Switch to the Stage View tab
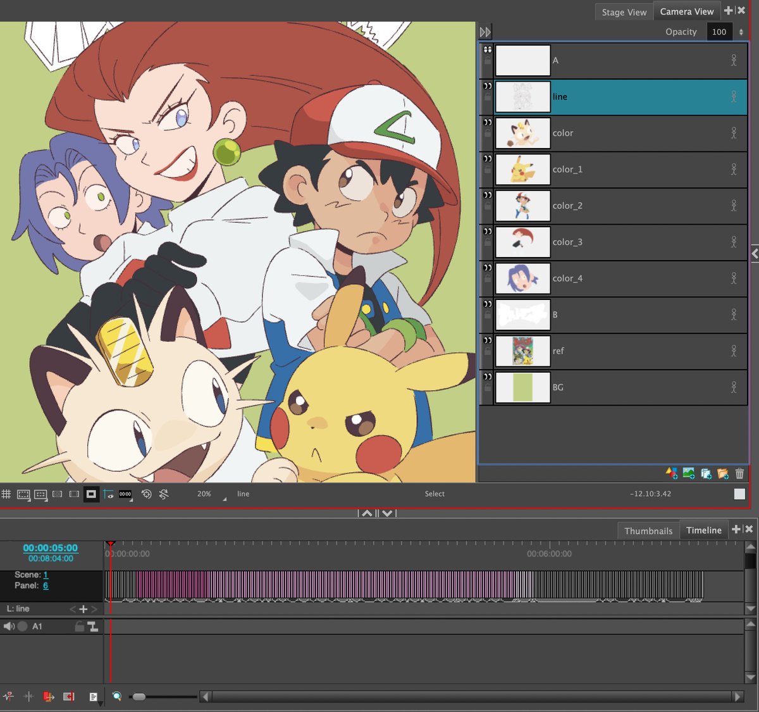The image size is (759, 712). tap(624, 12)
